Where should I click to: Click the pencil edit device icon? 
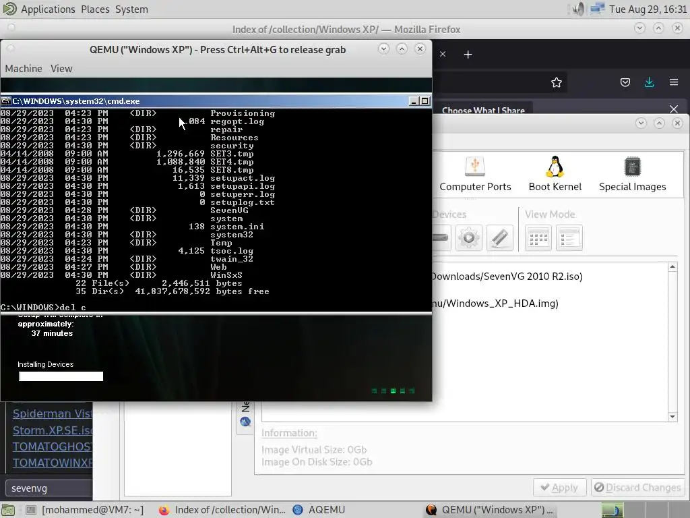[x=500, y=238]
